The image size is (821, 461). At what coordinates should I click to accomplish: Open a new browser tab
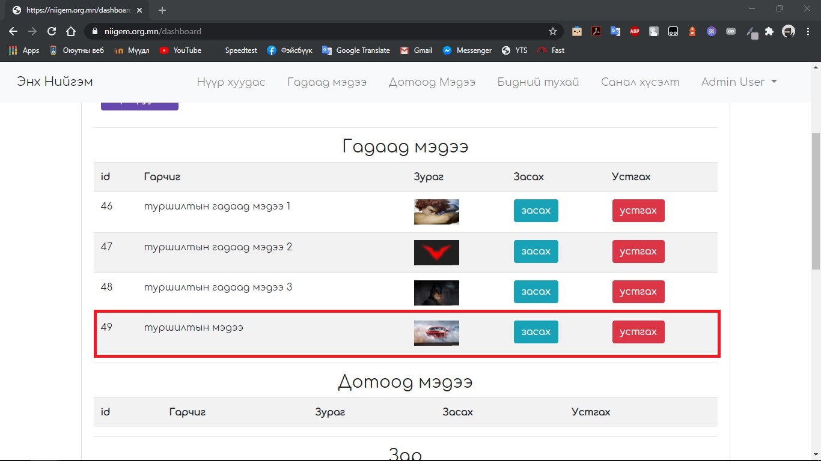click(x=162, y=10)
